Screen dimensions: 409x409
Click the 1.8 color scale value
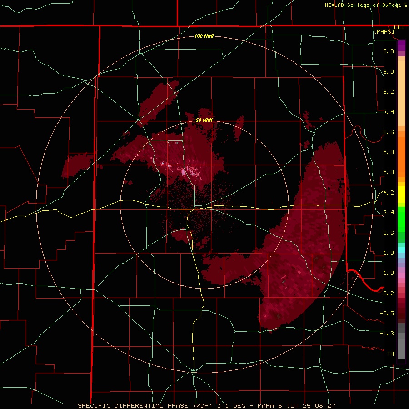tap(389, 253)
